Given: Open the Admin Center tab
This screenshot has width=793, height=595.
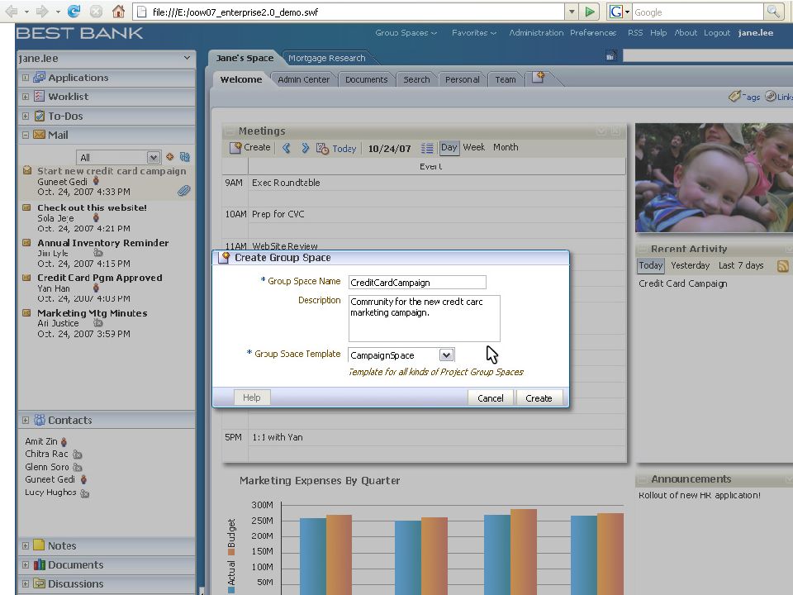Looking at the screenshot, I should 303,79.
